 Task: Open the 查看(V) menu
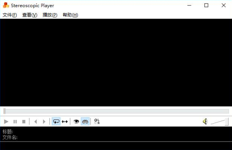click(30, 15)
